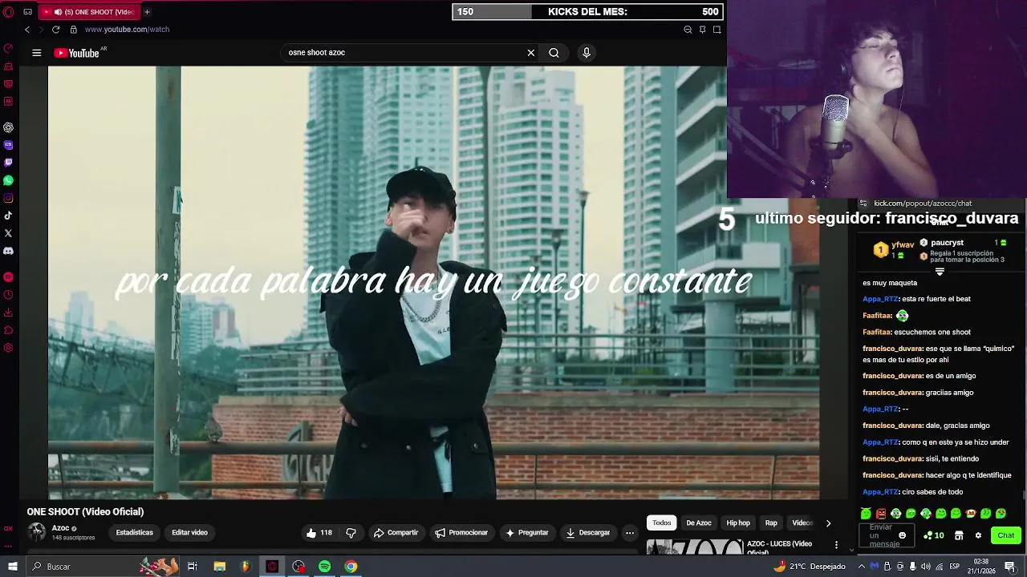
Task: Open browser settings gear in sidebar
Action: coord(8,348)
